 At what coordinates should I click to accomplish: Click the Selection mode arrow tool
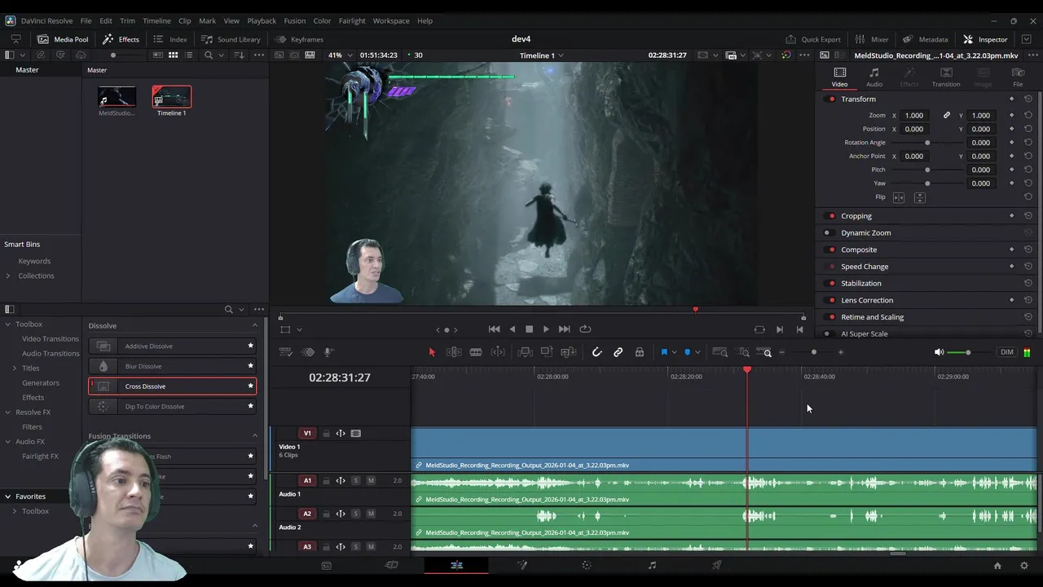(432, 352)
